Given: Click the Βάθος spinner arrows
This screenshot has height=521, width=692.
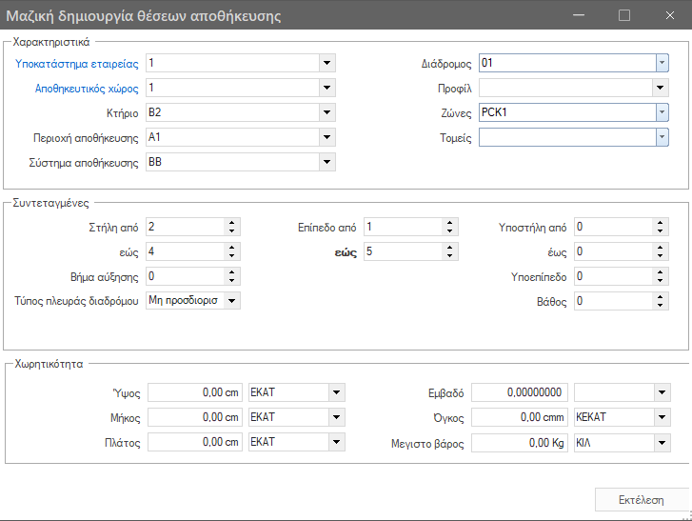Looking at the screenshot, I should [x=660, y=301].
